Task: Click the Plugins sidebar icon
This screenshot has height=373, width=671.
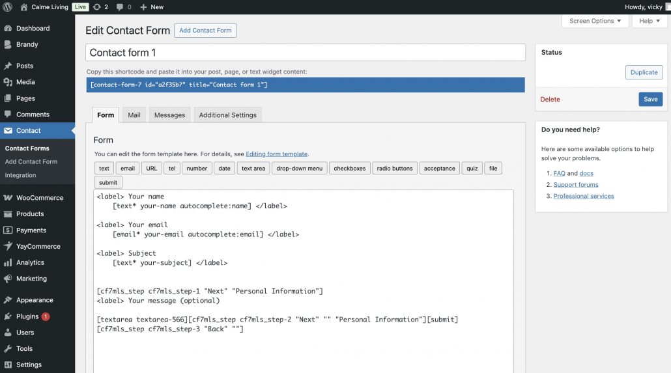Action: (x=8, y=316)
